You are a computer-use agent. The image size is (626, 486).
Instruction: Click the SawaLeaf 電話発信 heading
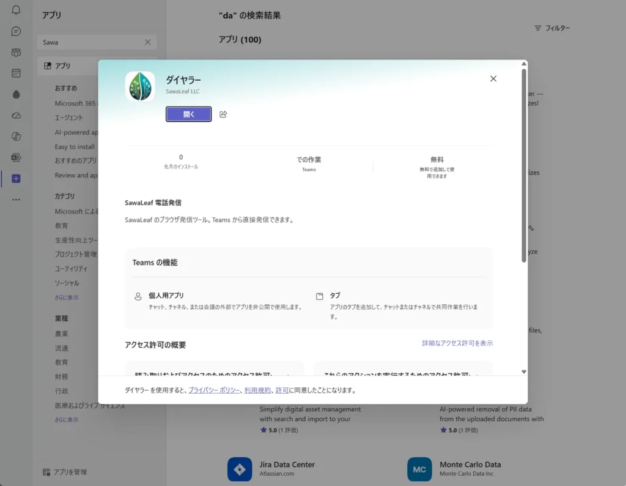(x=153, y=203)
